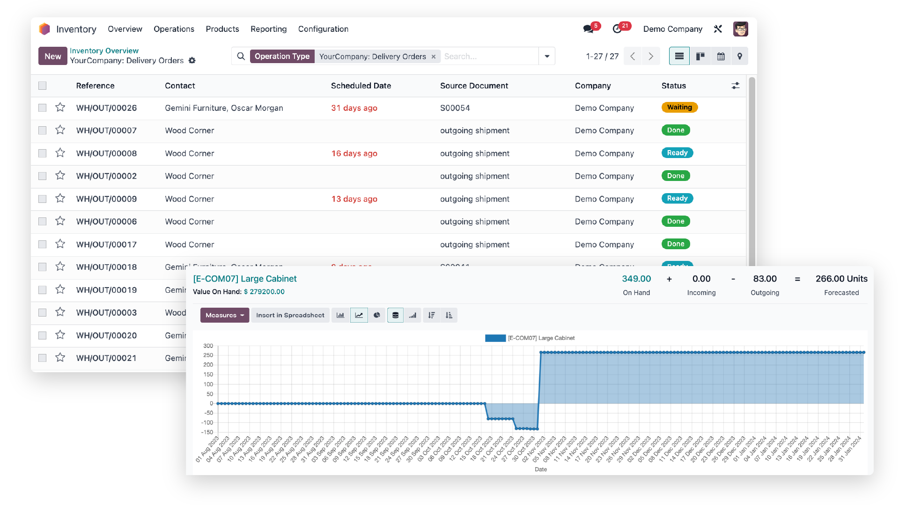Open activities with the clock icon

[x=618, y=29]
